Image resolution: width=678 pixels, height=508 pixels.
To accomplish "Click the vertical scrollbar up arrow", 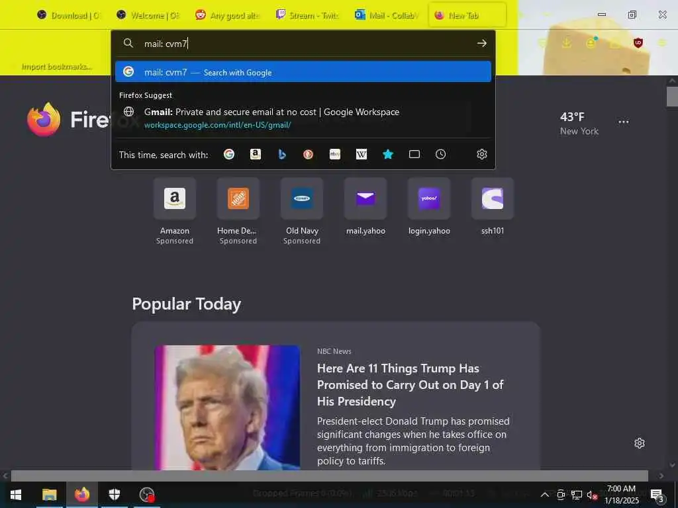I will click(x=672, y=80).
